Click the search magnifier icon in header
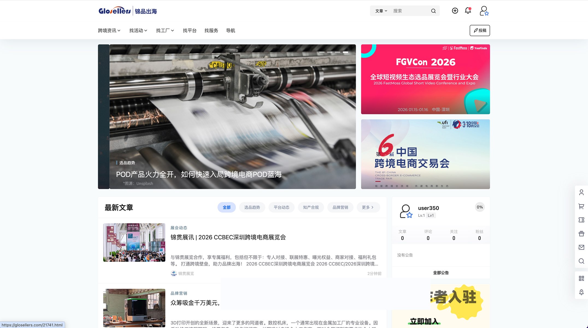The height and width of the screenshot is (328, 588). 433,11
